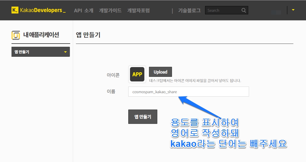
Task: Go to the 개발가이드 page
Action: click(110, 10)
